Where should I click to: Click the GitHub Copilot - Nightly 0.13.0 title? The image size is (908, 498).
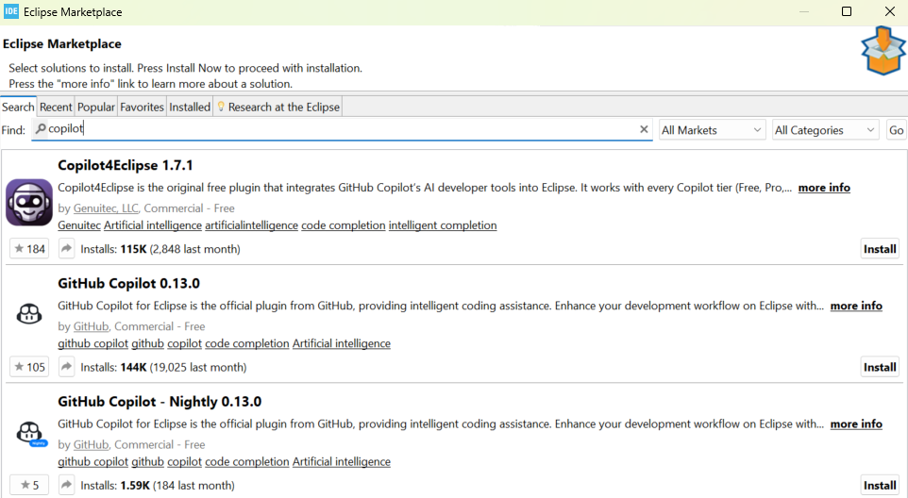point(160,402)
